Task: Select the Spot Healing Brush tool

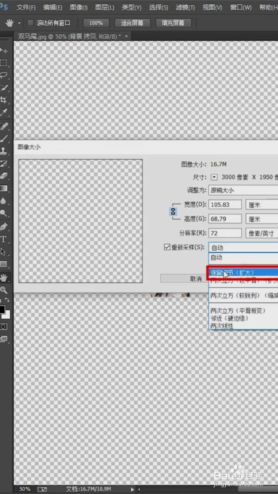Action: 3,126
